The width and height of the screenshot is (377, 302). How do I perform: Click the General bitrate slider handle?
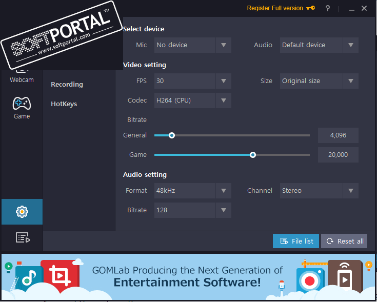point(172,135)
